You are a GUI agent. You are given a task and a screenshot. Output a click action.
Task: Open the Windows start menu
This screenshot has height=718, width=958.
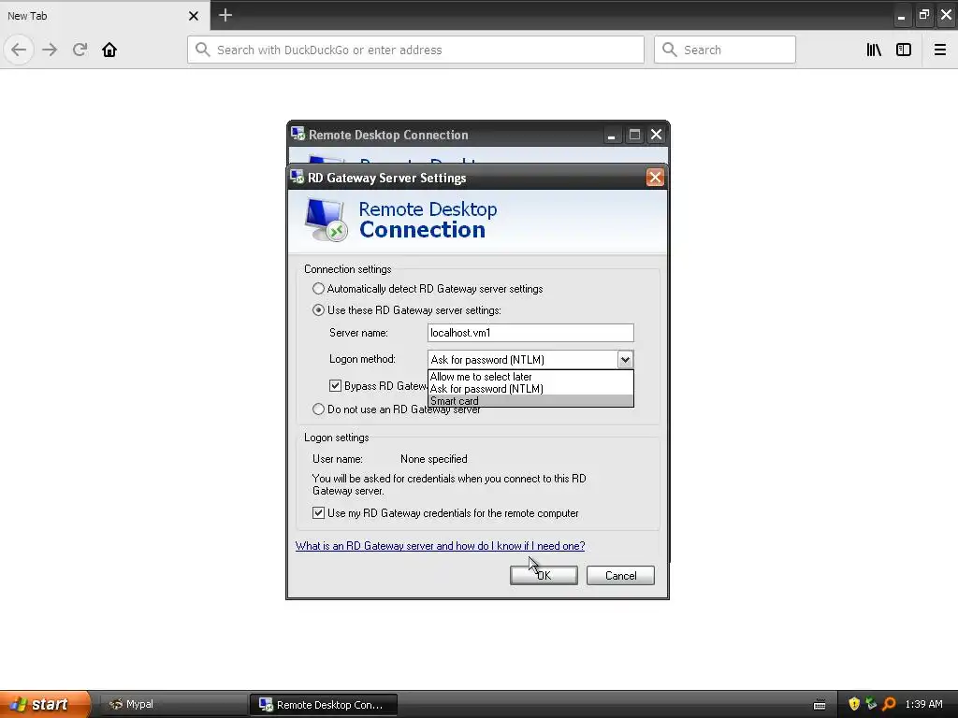point(45,704)
